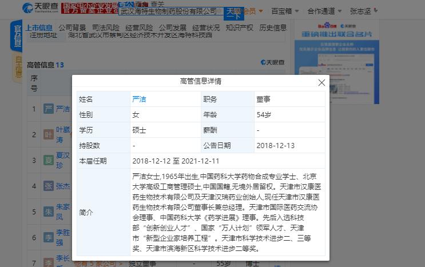
Task: Click the 54岁 age value
Action: (264, 115)
